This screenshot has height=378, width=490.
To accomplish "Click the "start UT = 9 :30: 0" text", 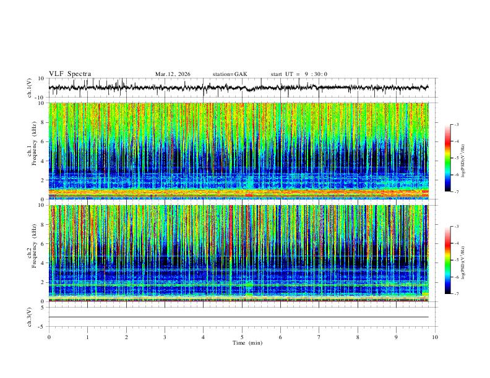I will click(299, 74).
